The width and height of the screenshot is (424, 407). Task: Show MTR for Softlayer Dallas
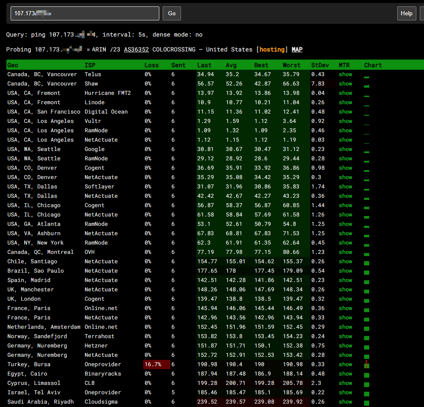pos(345,187)
